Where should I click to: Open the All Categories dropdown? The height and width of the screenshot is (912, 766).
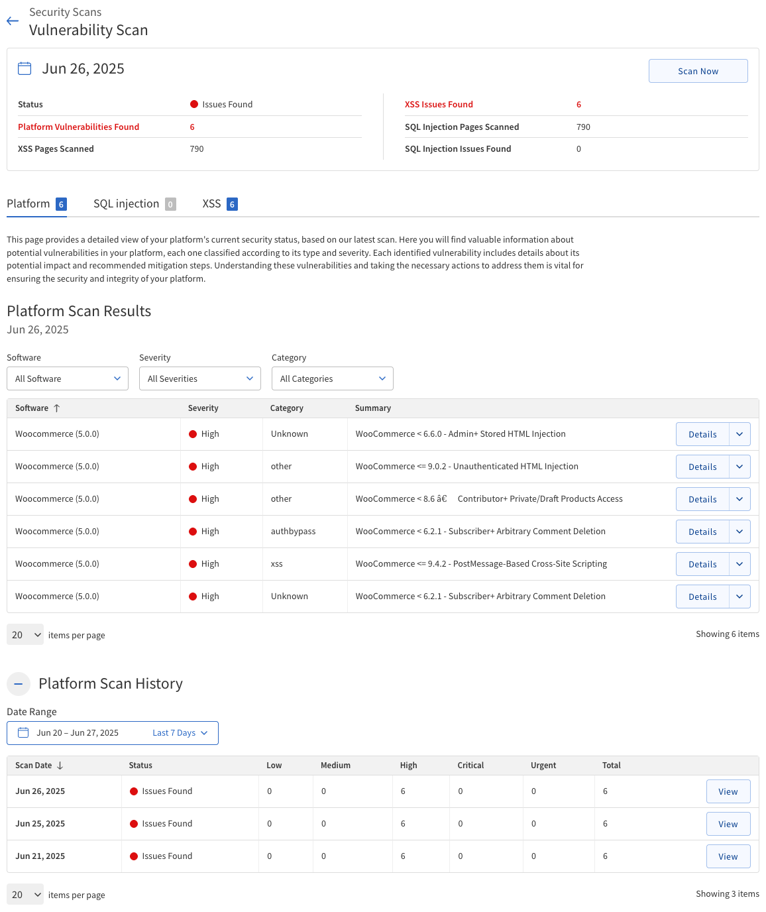coord(333,378)
